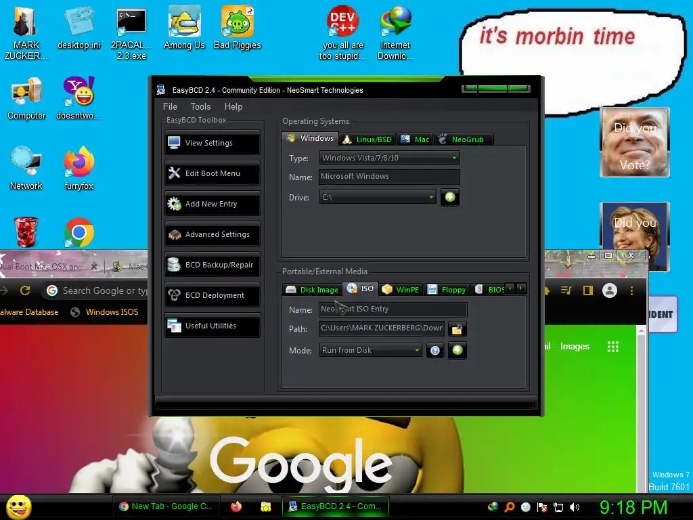693x520 pixels.
Task: Click the smiley Start button
Action: point(19,507)
